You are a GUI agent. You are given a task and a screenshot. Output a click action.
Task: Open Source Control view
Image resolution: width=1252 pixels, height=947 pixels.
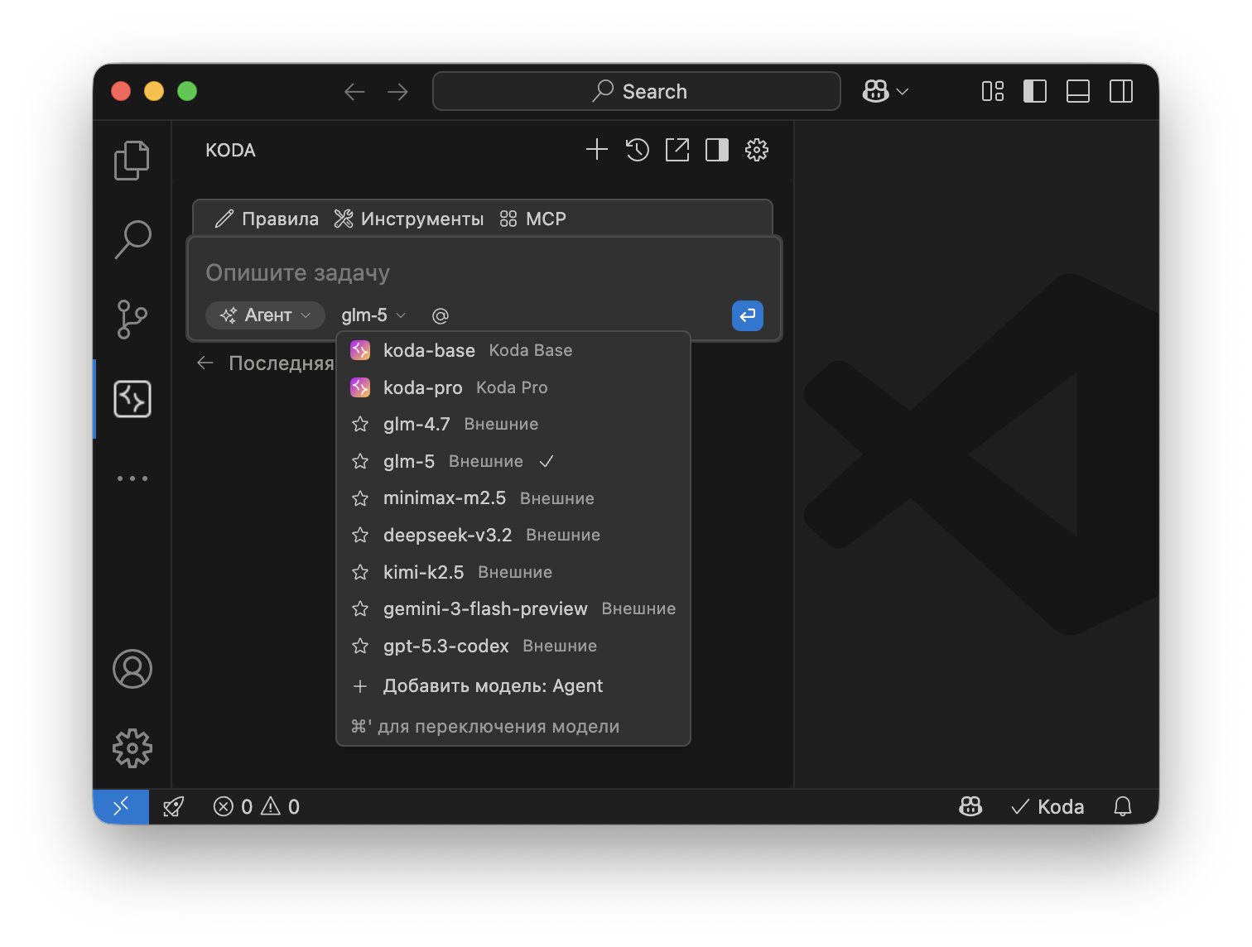[132, 320]
